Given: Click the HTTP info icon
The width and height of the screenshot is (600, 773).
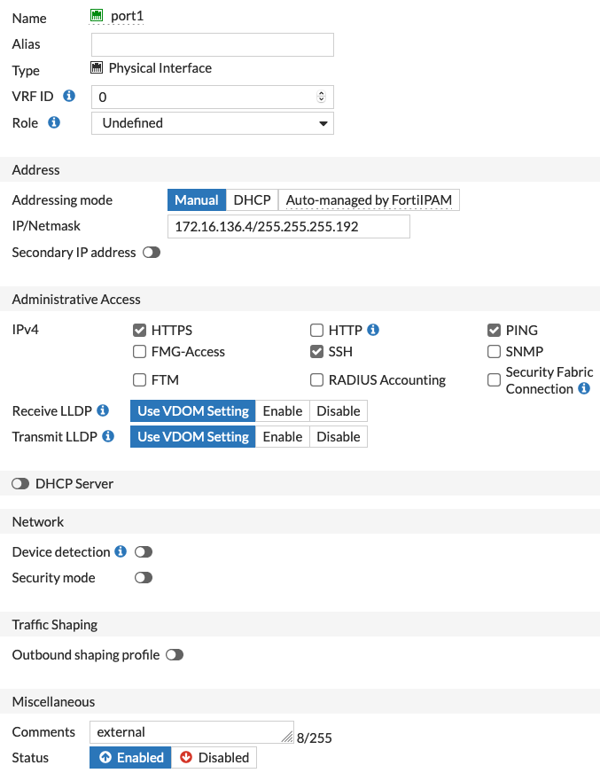Looking at the screenshot, I should 373,330.
